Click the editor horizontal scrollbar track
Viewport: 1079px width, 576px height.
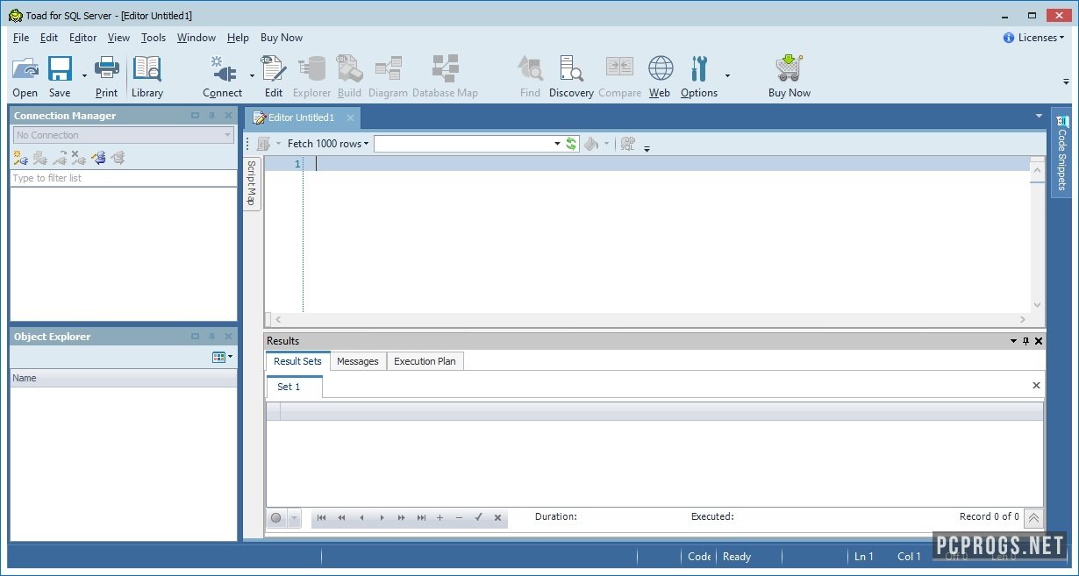coord(649,320)
